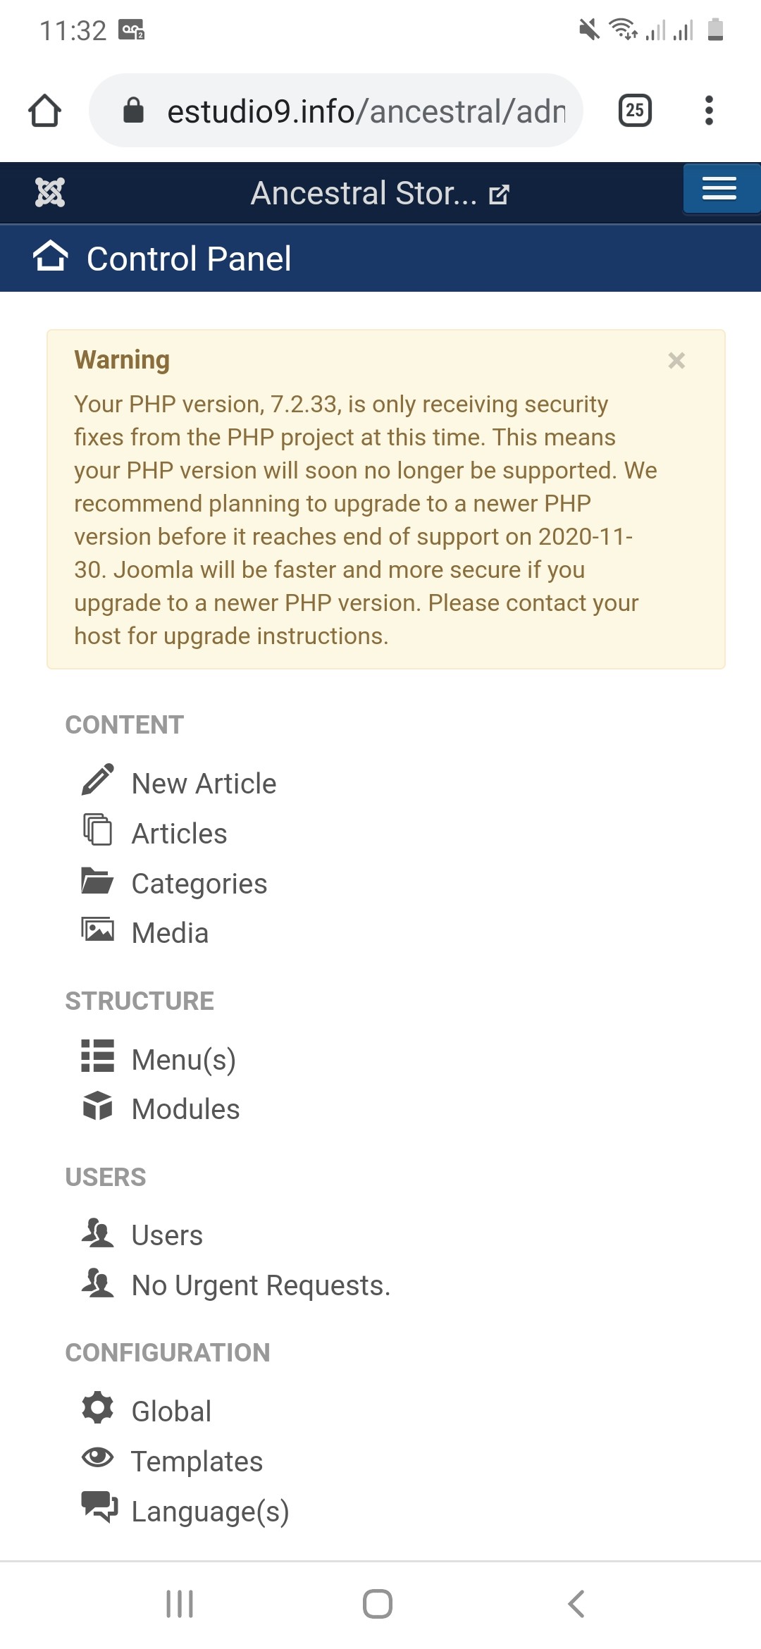761x1649 pixels.
Task: Open the No Urgent Requests link
Action: [x=261, y=1285]
